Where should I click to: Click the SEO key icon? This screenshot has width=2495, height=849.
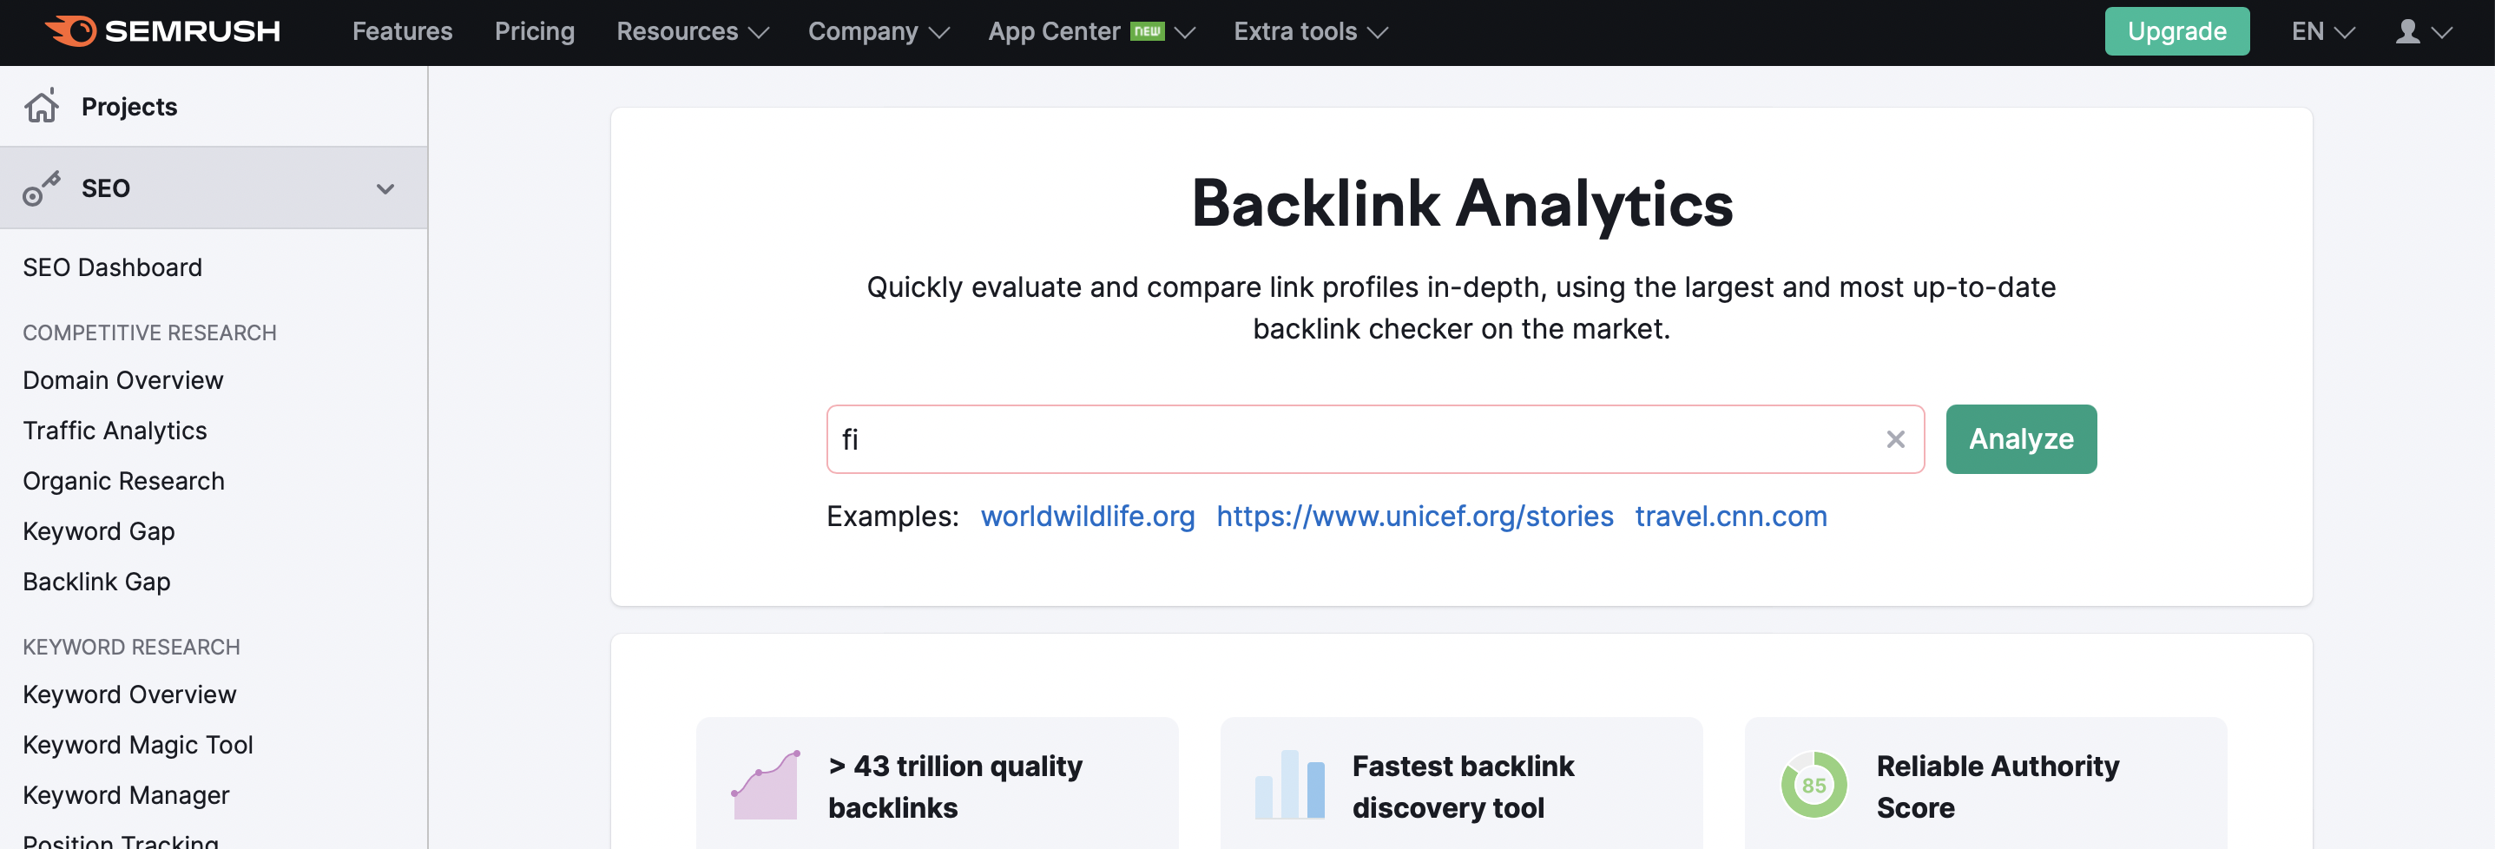42,188
